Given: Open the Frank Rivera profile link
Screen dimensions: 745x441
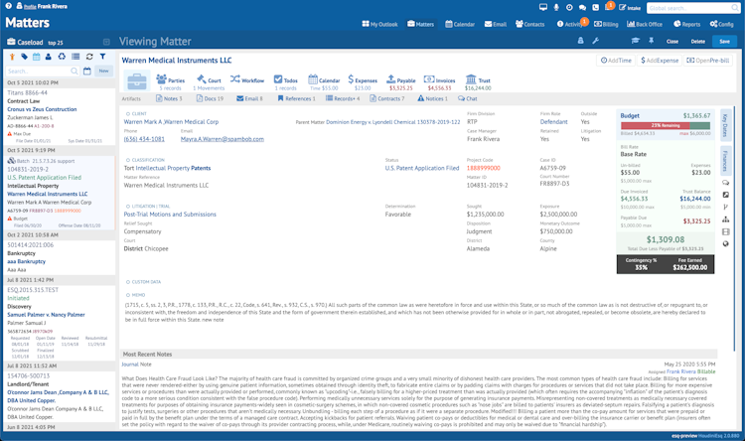Looking at the screenshot, I should coord(45,7).
